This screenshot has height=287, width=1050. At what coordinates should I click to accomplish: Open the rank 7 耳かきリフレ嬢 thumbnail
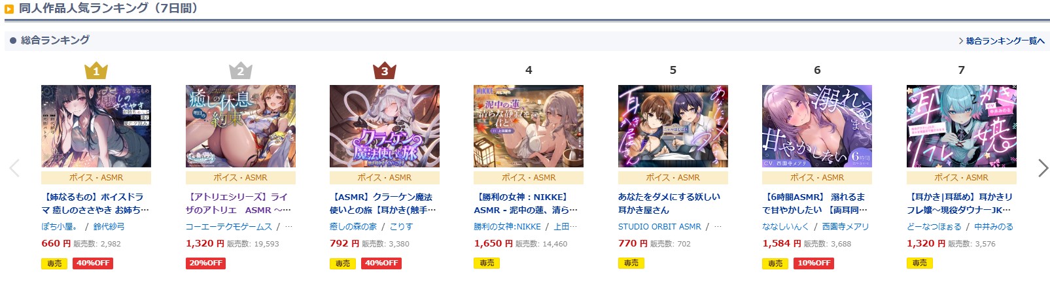click(x=962, y=126)
